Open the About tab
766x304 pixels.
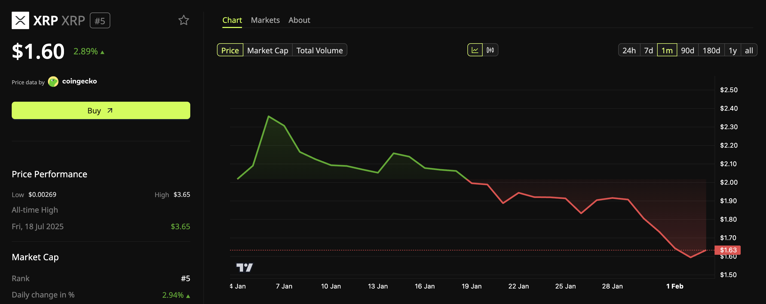[299, 20]
